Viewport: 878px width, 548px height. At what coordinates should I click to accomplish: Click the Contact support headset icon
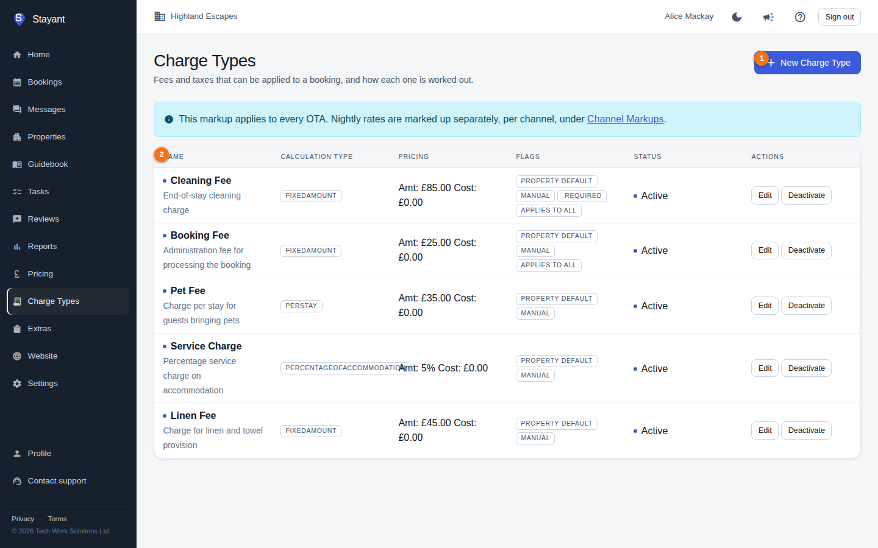17,481
